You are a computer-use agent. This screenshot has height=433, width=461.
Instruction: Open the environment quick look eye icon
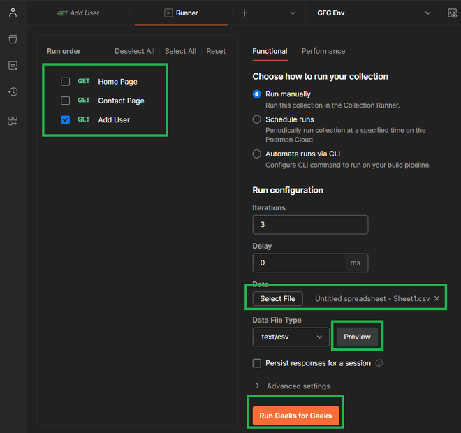(452, 13)
